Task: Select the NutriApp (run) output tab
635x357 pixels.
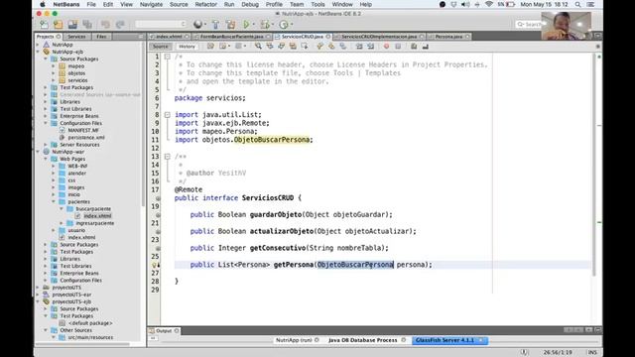Action: (x=294, y=340)
